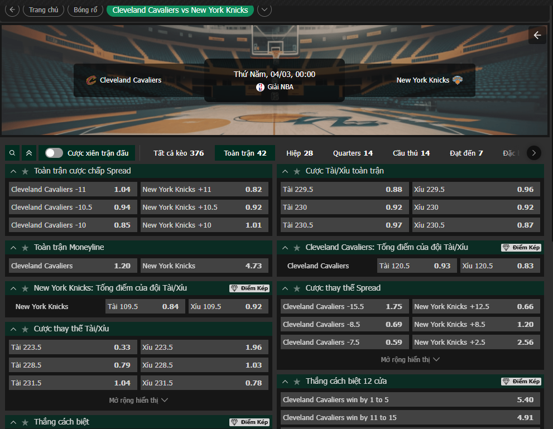This screenshot has width=553, height=429.
Task: Pick Xỉu 230.5 at 0.87
Action: pyautogui.click(x=476, y=225)
